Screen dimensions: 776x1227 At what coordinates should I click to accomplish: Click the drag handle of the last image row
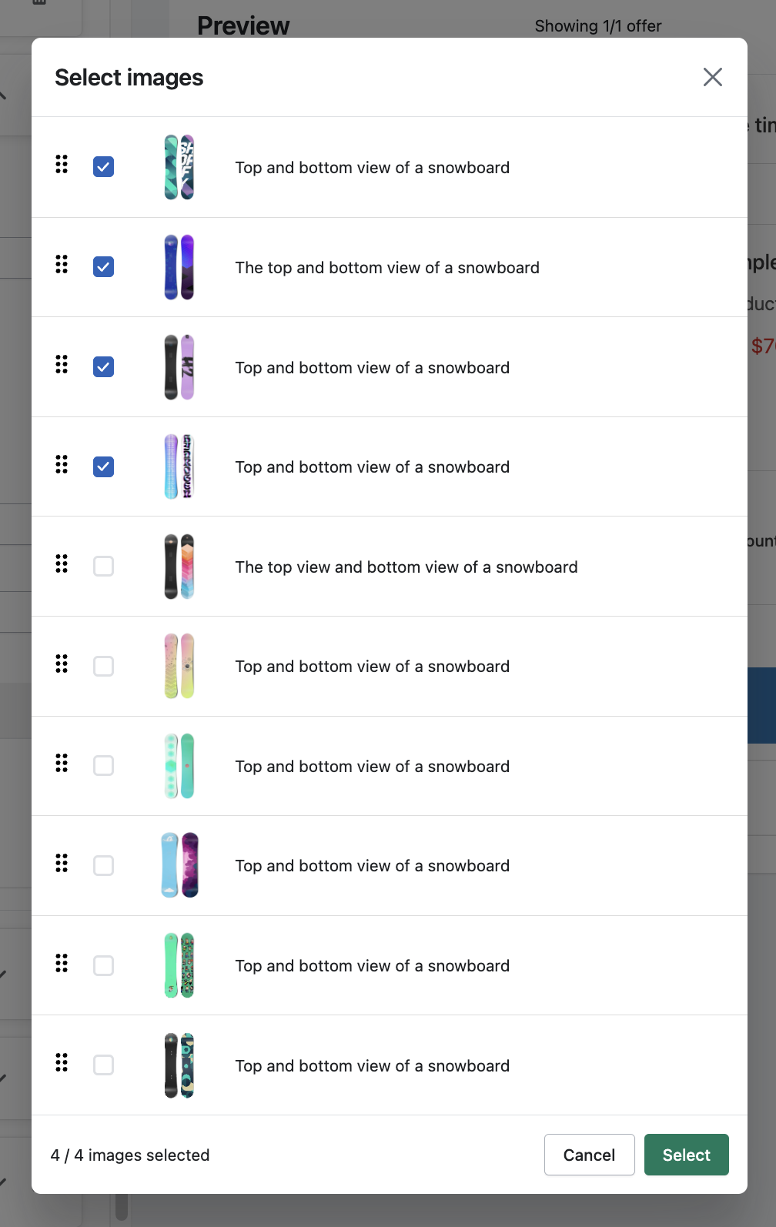click(62, 1063)
